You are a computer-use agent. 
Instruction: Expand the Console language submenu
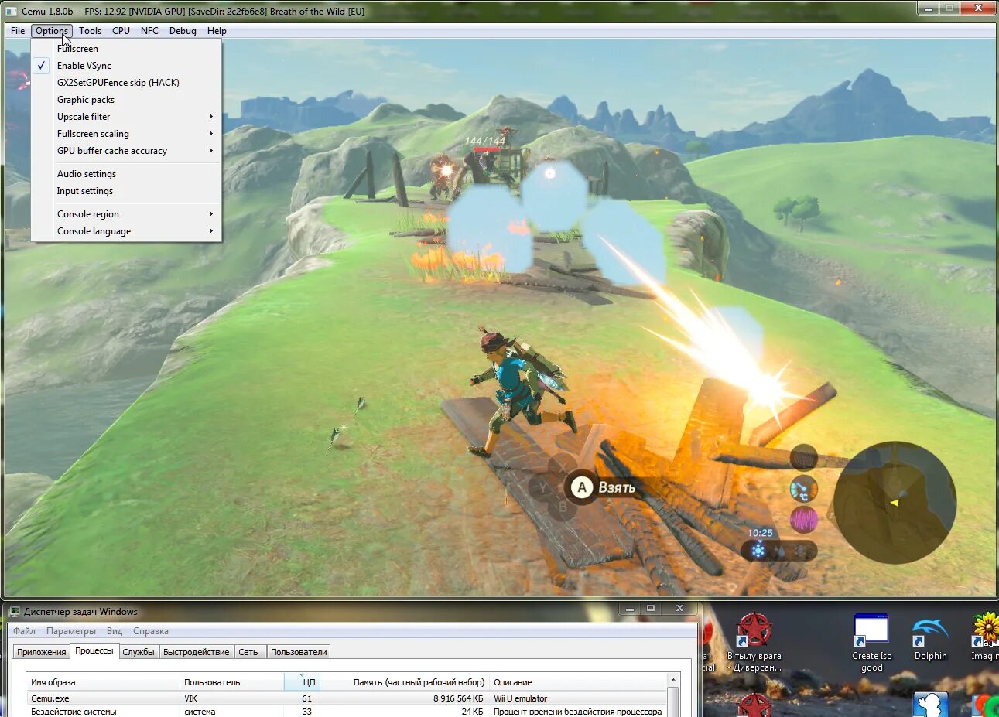coord(126,231)
